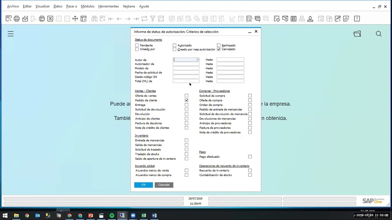Click the Desde código SN input field
The width and height of the screenshot is (392, 220).
point(186,77)
